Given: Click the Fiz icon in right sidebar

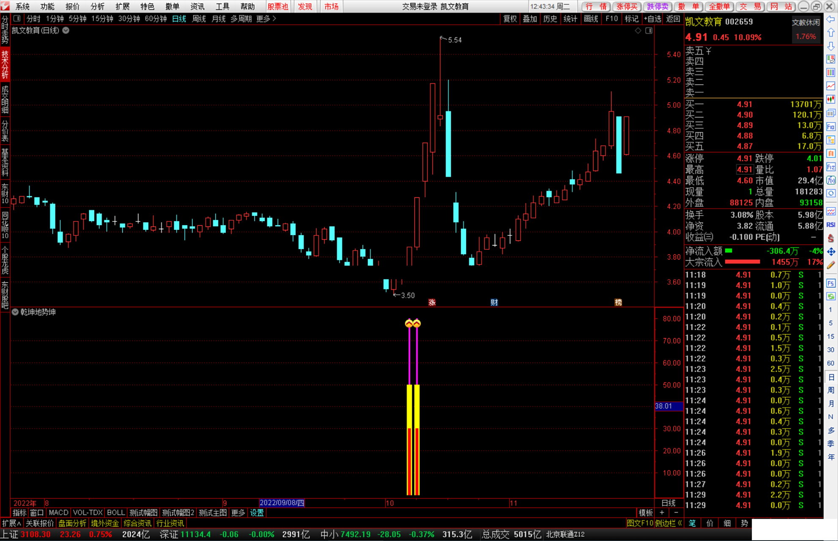Looking at the screenshot, I should click(x=831, y=167).
